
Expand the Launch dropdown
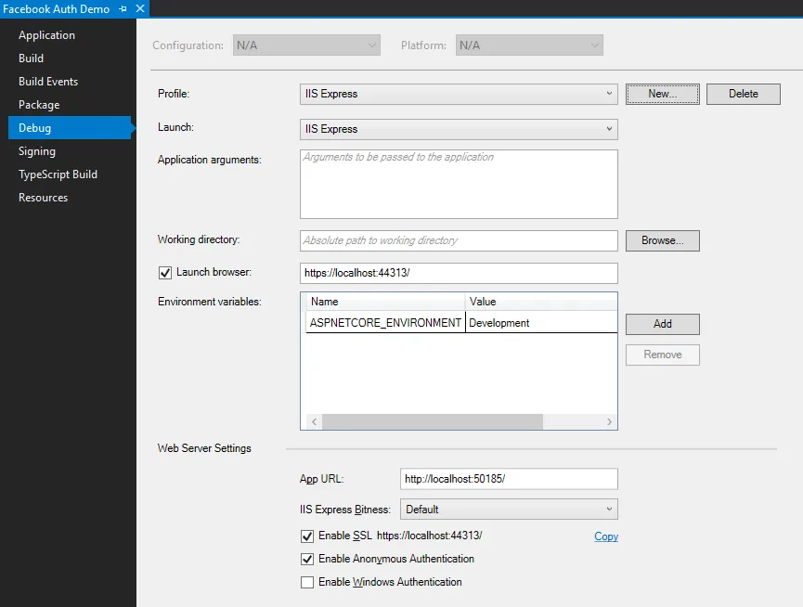(459, 129)
